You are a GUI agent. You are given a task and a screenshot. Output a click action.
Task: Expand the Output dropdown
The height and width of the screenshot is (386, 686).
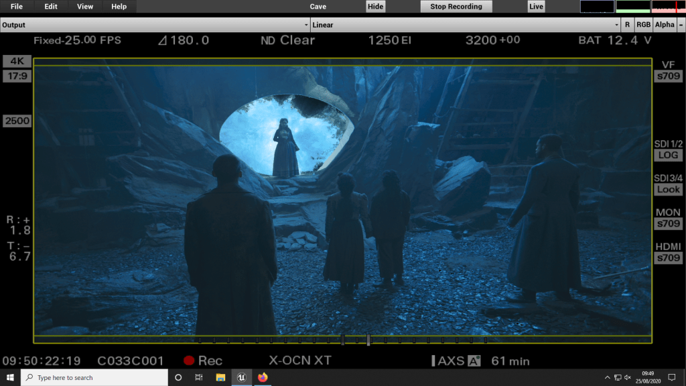(154, 25)
